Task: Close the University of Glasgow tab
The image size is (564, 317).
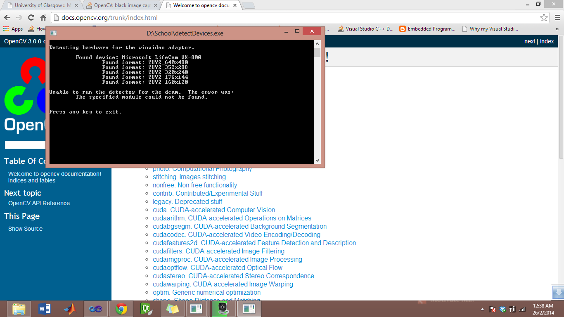Action: click(76, 5)
